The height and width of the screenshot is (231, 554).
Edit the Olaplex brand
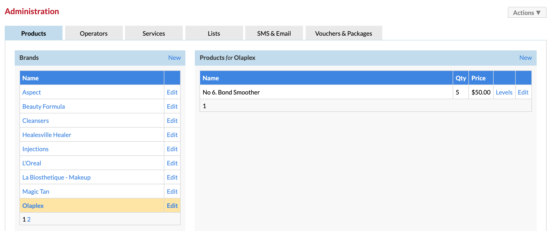click(x=172, y=206)
